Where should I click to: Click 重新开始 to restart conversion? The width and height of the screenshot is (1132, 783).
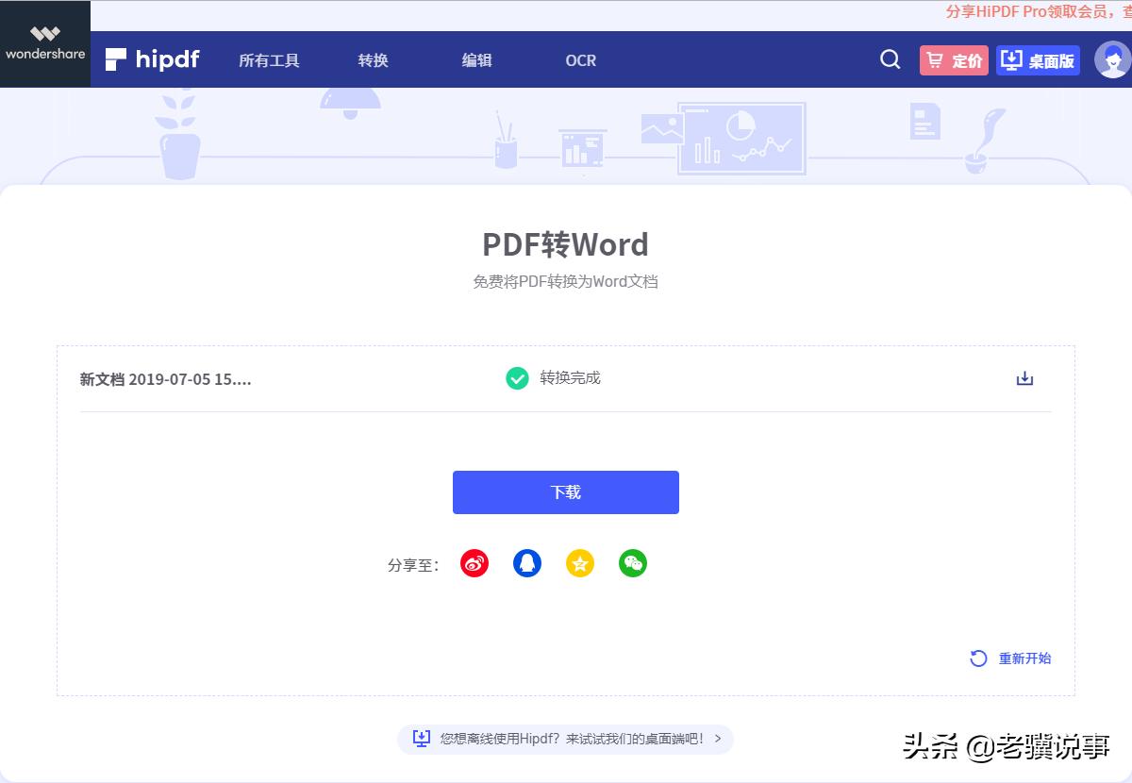(x=1024, y=658)
